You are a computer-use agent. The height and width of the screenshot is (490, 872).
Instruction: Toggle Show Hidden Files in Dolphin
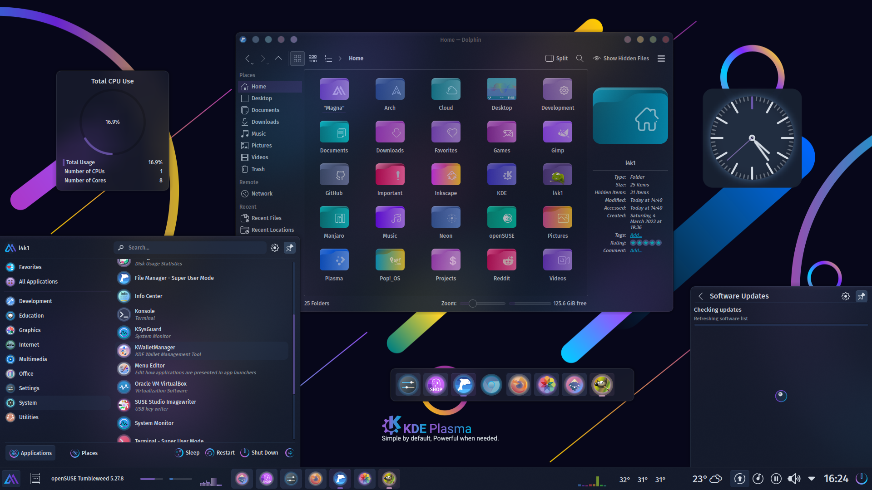point(621,59)
